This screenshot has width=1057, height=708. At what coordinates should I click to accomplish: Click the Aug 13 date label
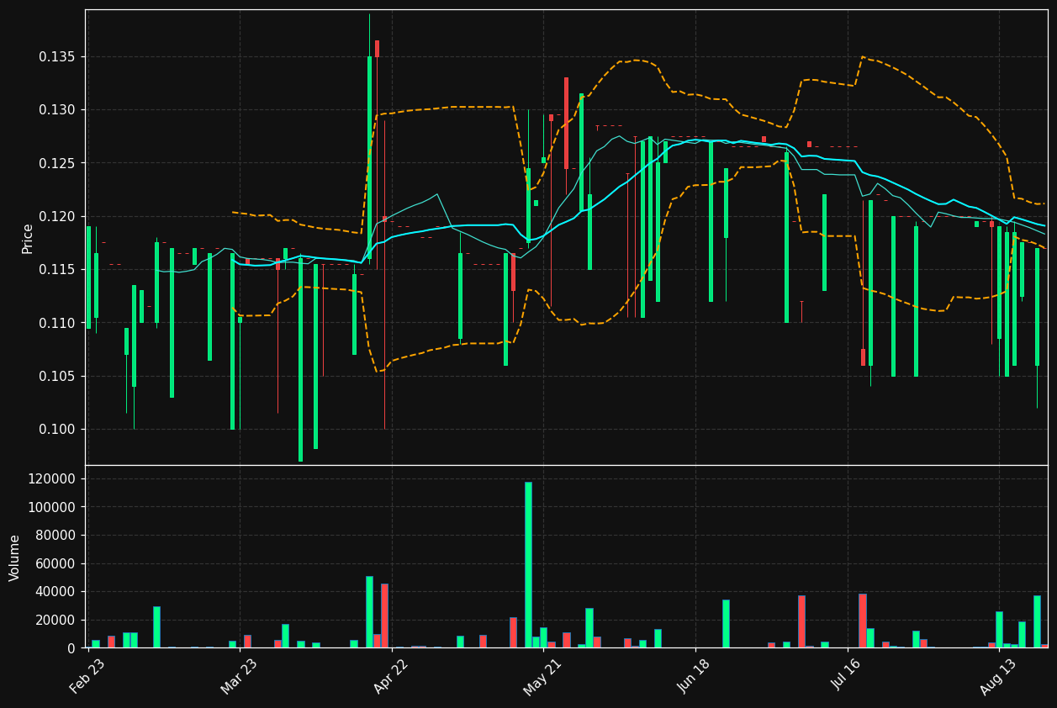pos(999,676)
